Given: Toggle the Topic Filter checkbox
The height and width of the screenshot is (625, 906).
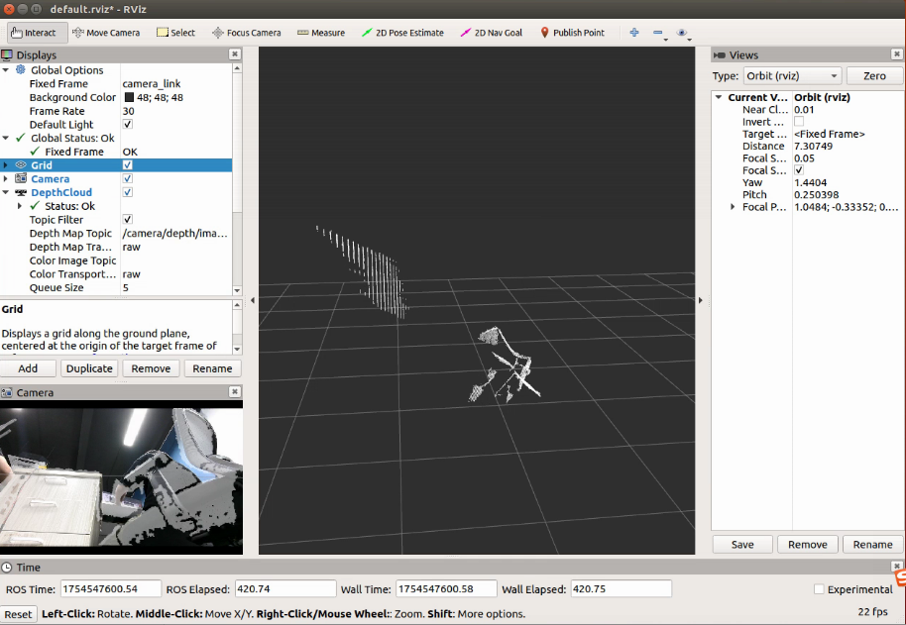Looking at the screenshot, I should tap(128, 219).
